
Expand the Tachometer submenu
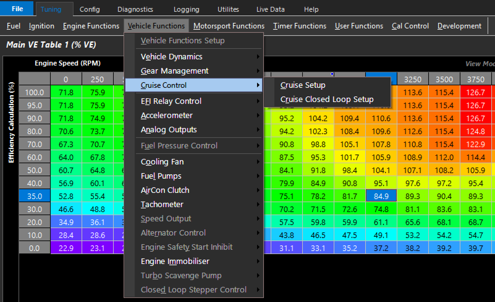(194, 204)
